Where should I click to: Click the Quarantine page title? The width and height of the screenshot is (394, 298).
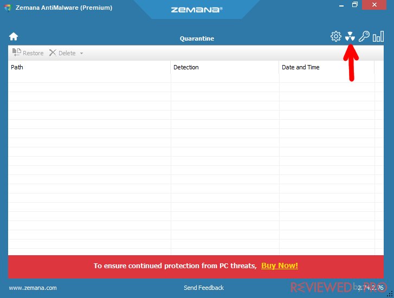pos(197,38)
